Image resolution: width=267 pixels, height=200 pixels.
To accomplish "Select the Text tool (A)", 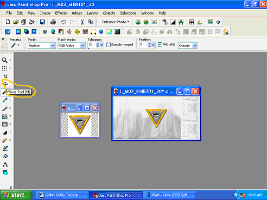I will pos(5,164).
